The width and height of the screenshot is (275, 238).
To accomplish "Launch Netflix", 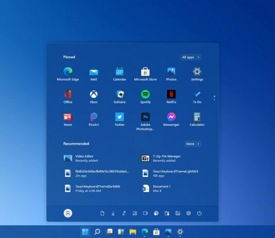I will 171,97.
